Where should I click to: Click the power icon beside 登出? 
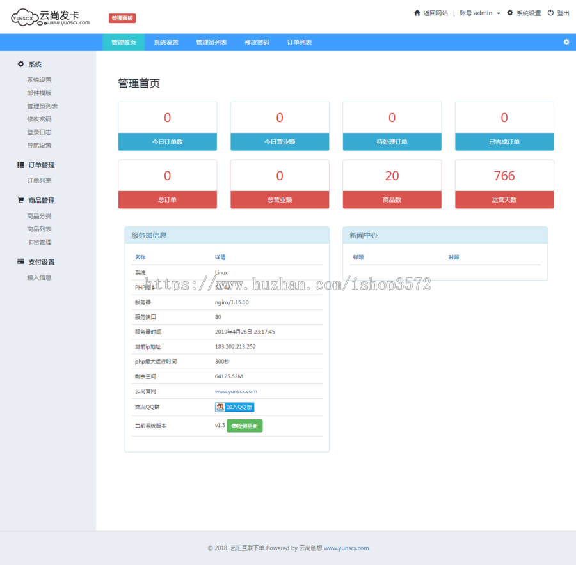(x=550, y=13)
